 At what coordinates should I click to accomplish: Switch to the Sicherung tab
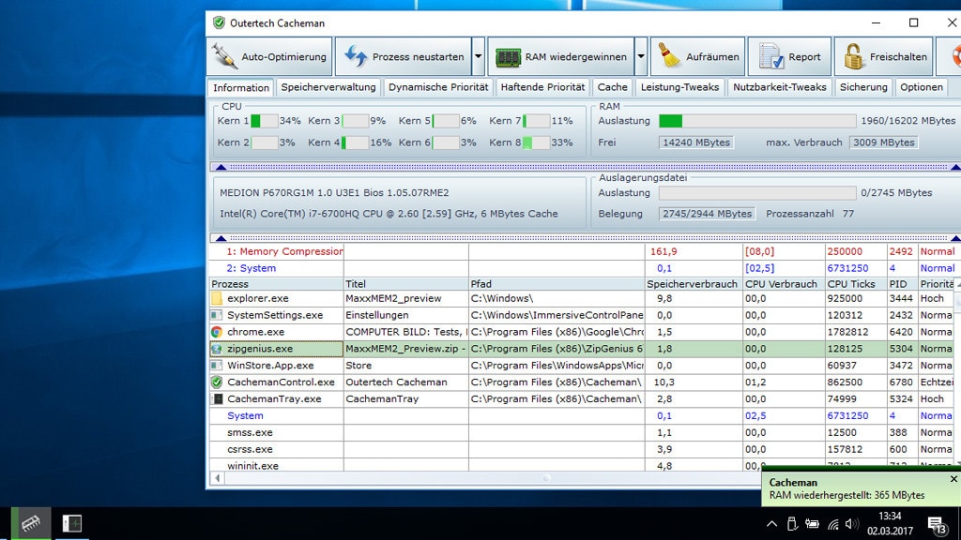coord(863,87)
